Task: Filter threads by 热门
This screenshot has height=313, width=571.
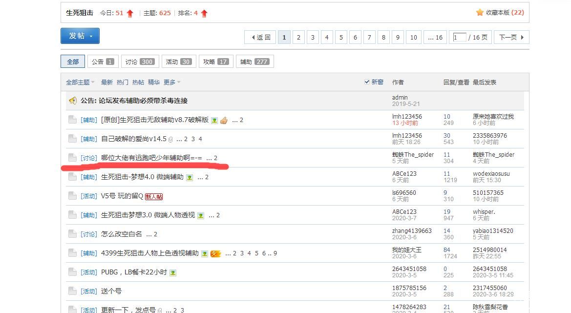Action: click(122, 82)
